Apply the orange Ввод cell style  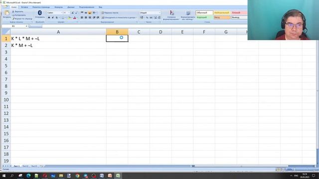click(x=222, y=17)
